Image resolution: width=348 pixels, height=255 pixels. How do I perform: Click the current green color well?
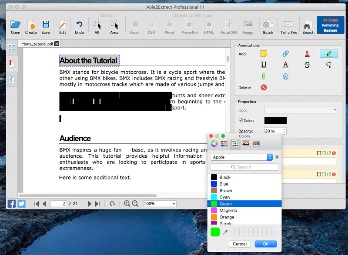coord(215,232)
